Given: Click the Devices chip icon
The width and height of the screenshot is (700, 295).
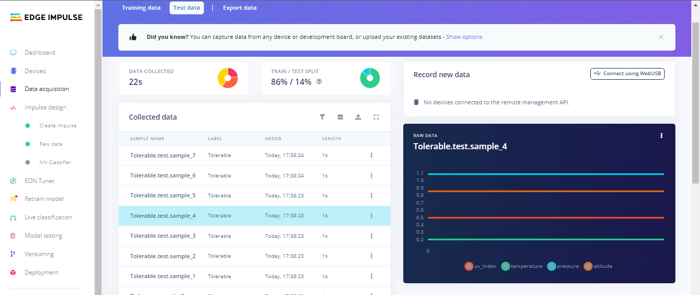Looking at the screenshot, I should pos(13,71).
